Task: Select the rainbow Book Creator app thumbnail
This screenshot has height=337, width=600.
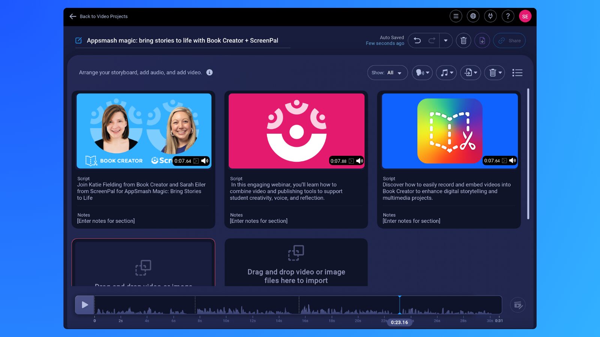Action: (450, 131)
